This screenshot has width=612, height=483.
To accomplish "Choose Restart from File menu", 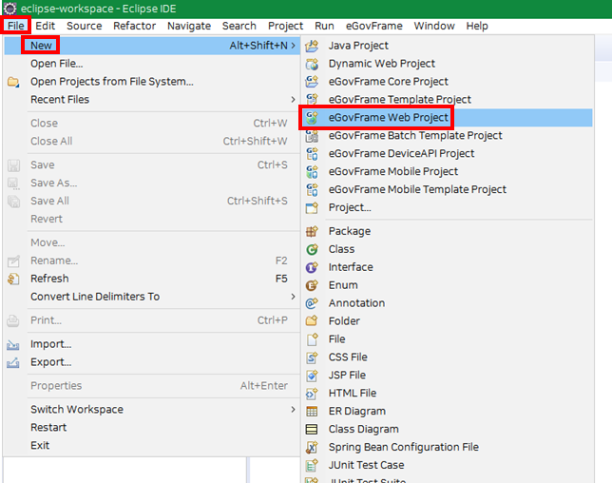I will point(151,428).
